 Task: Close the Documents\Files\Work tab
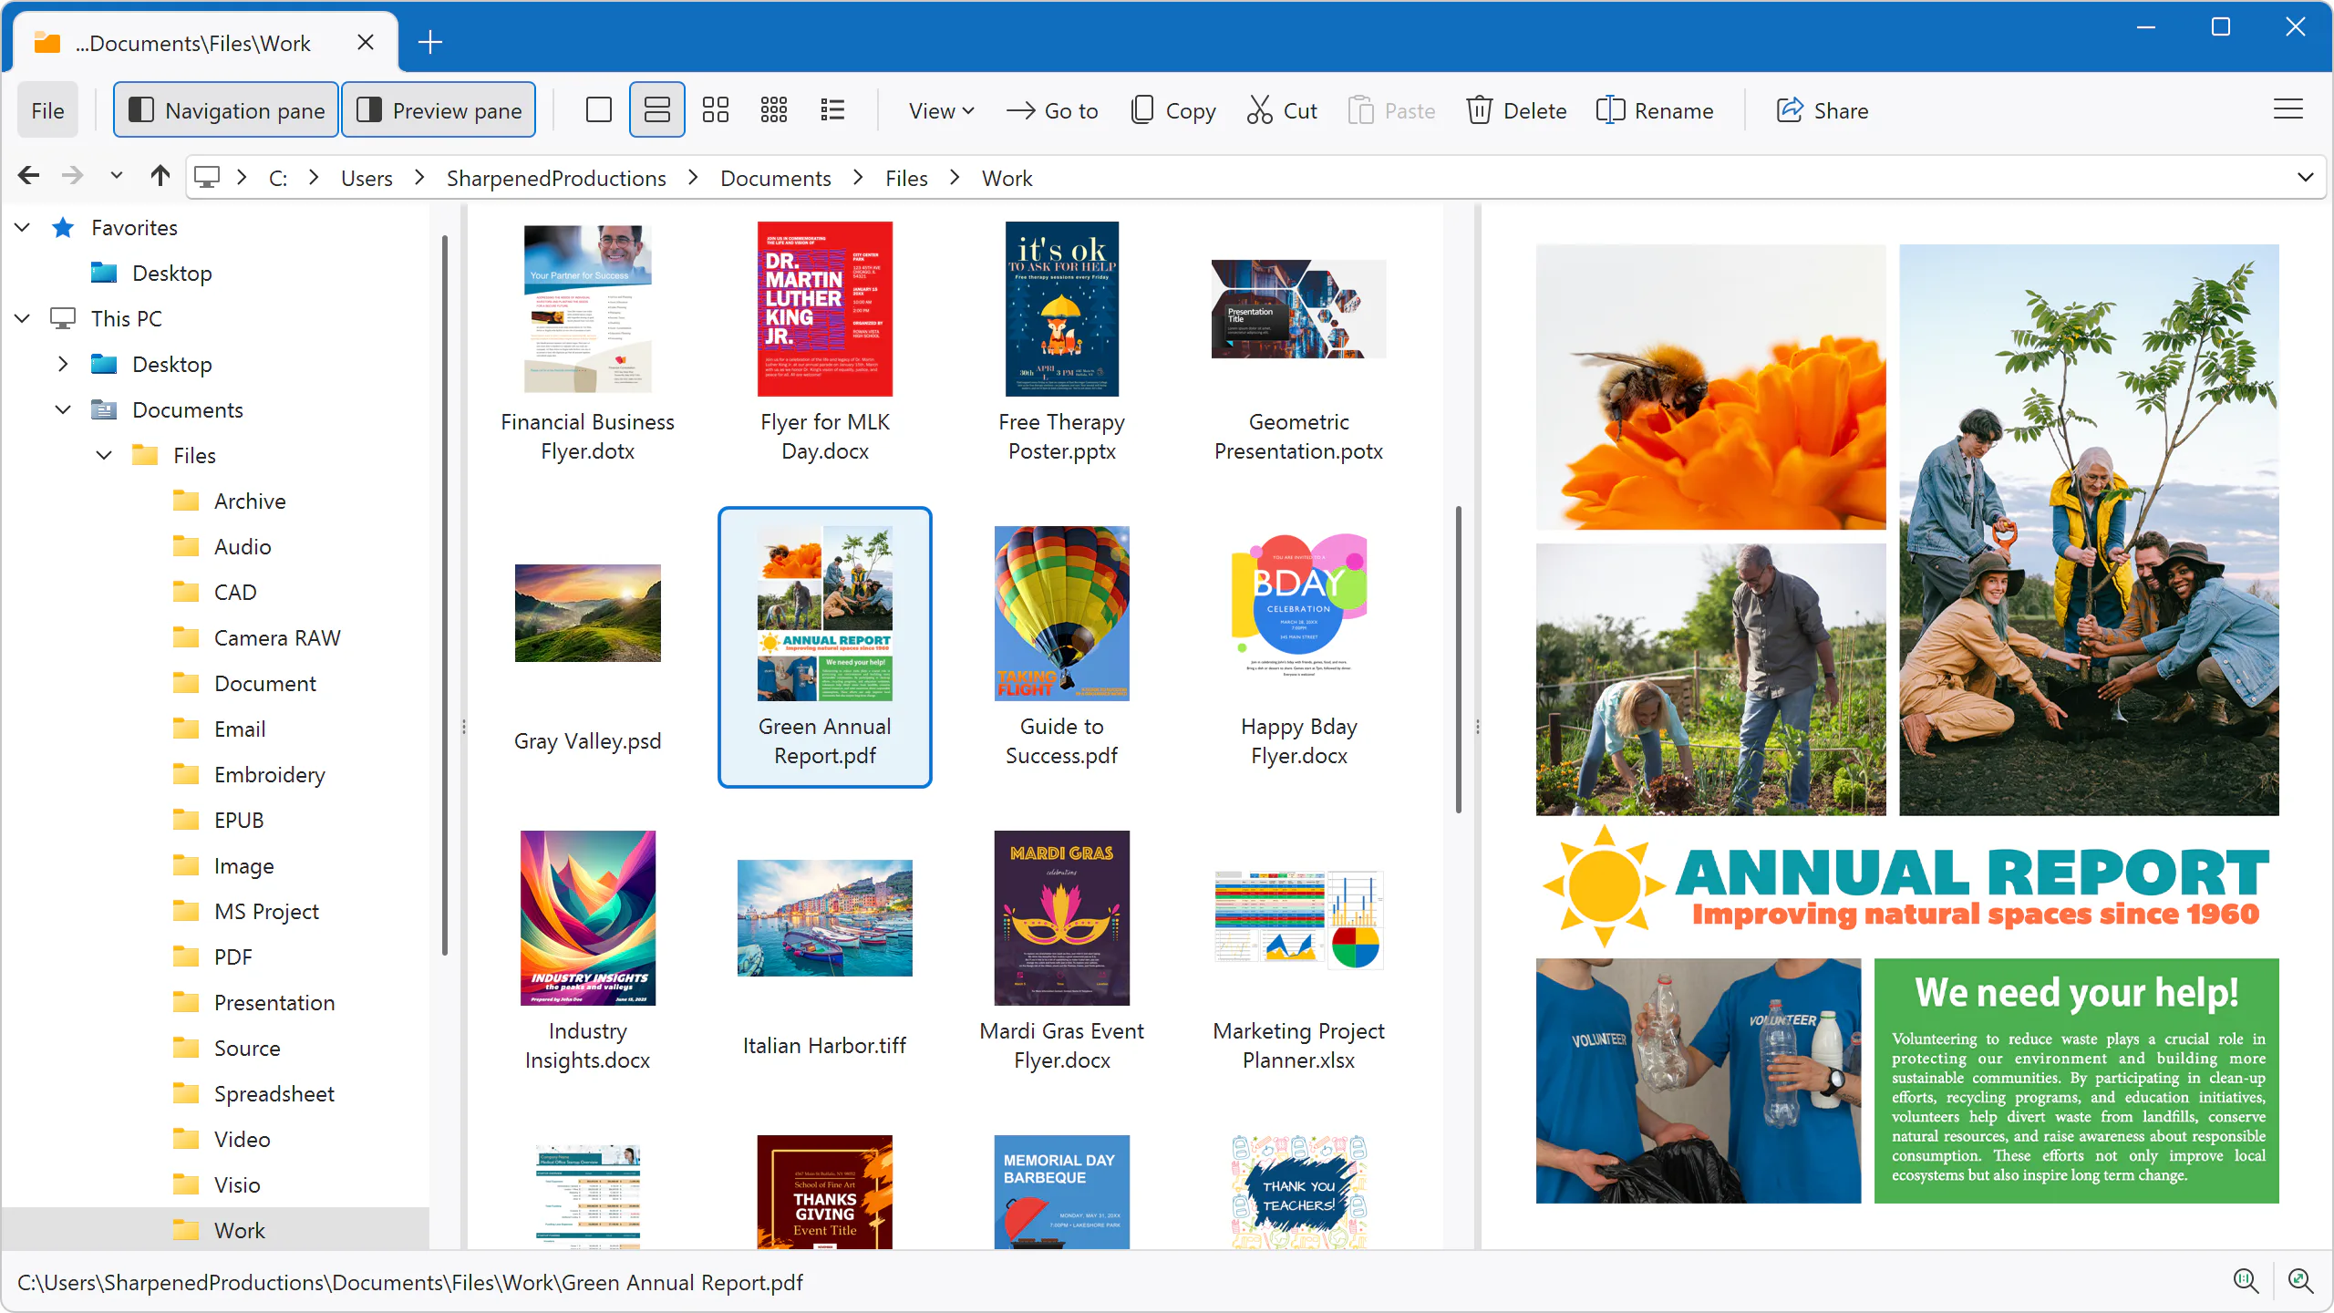tap(366, 42)
